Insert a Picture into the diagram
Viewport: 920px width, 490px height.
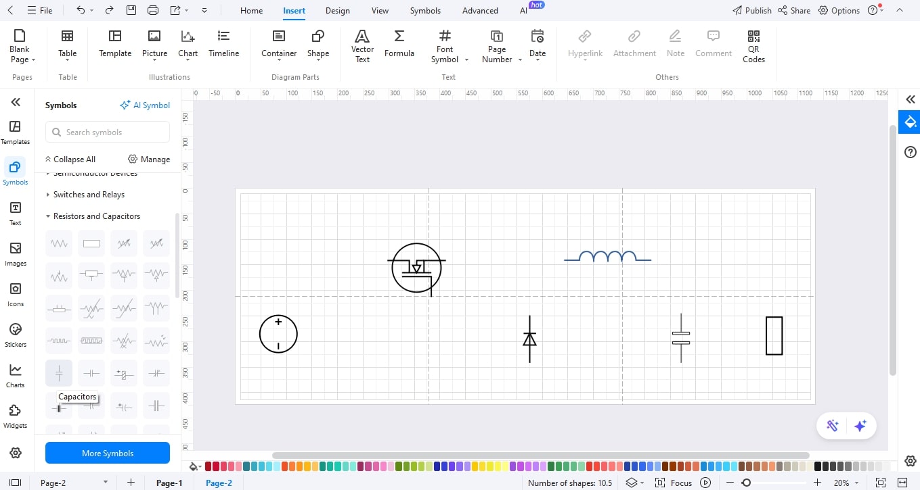[x=154, y=45]
